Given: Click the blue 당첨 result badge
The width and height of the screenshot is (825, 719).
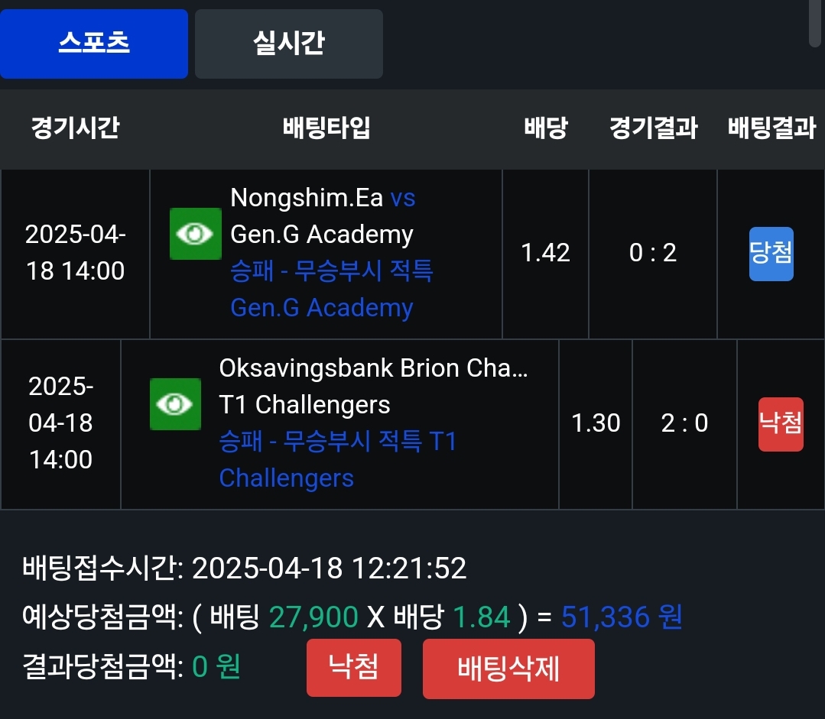Looking at the screenshot, I should coord(771,254).
